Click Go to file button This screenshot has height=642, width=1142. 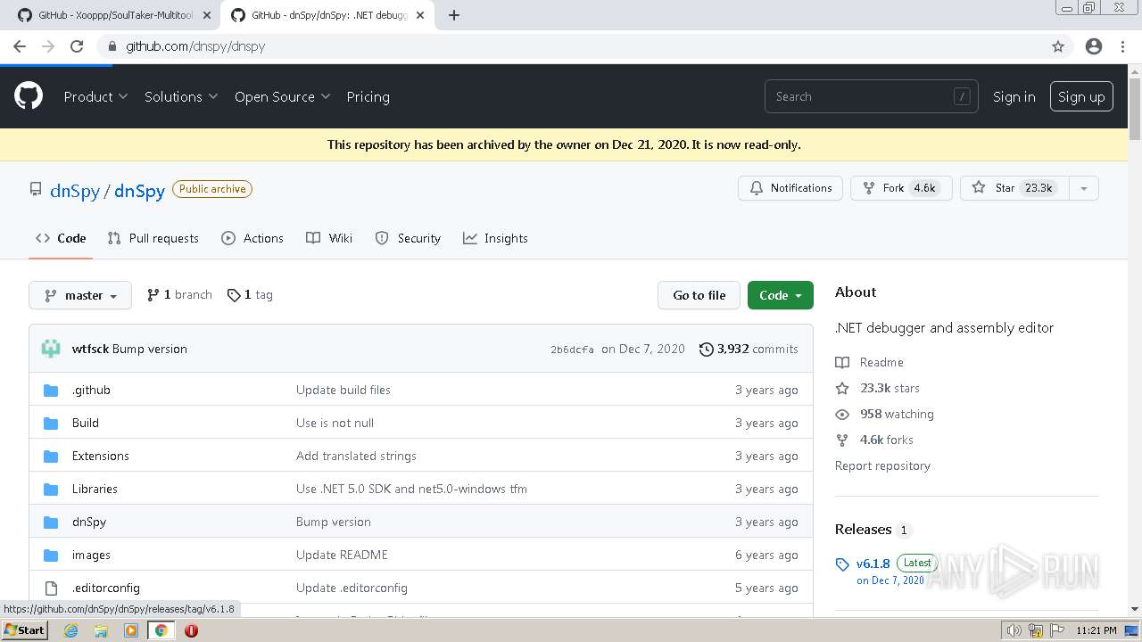[699, 295]
